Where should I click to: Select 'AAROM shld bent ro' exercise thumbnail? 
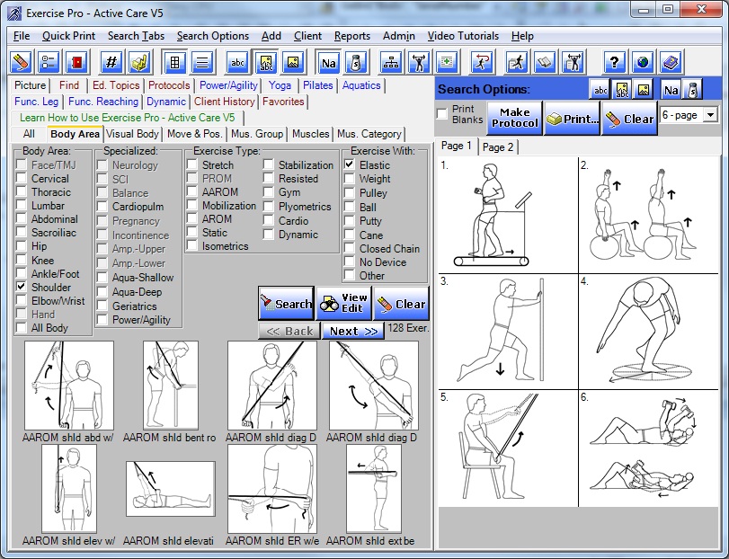(170, 386)
